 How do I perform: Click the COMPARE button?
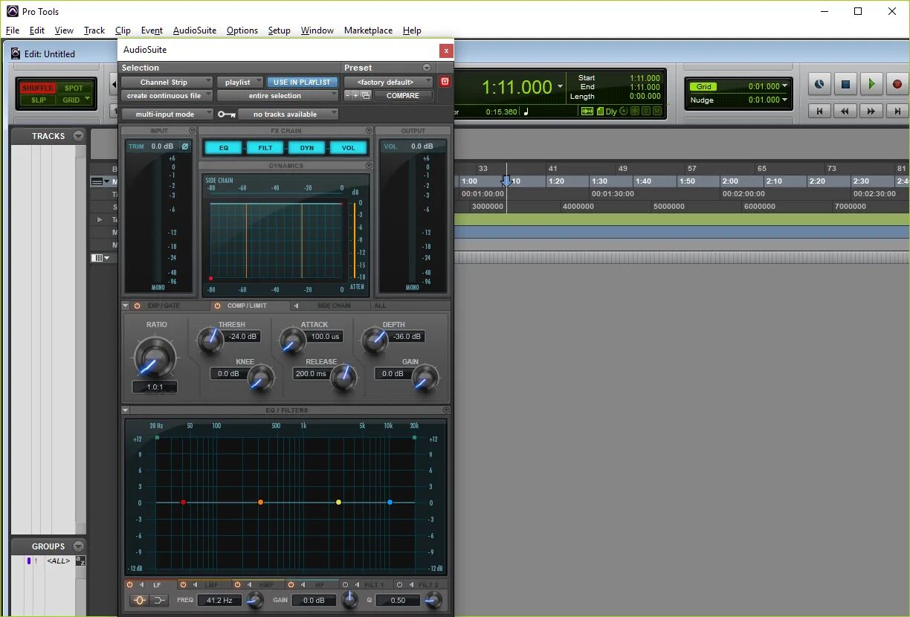pos(403,95)
